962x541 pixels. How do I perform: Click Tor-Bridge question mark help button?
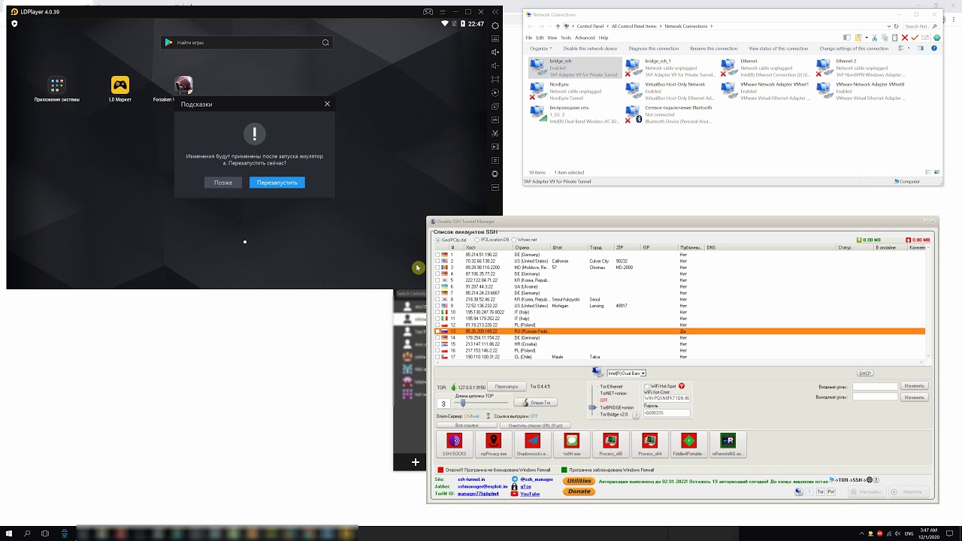click(x=635, y=415)
